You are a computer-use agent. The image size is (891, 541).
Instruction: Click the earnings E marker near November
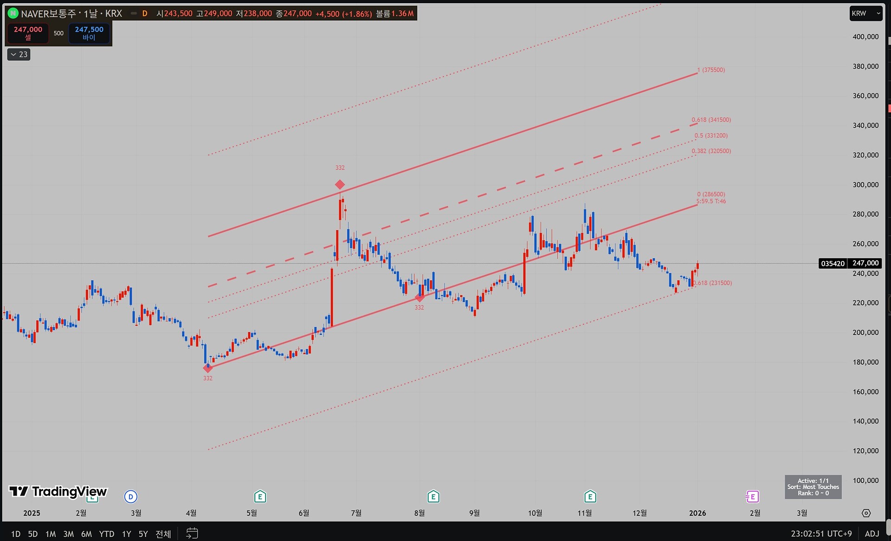(590, 497)
